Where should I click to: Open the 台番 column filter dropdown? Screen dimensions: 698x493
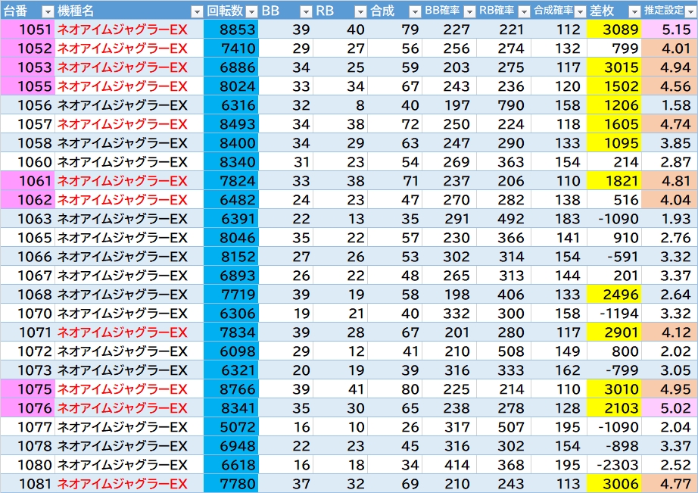pos(47,11)
